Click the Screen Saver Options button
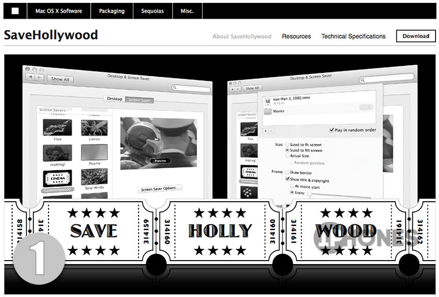This screenshot has height=297, width=439. point(160,189)
